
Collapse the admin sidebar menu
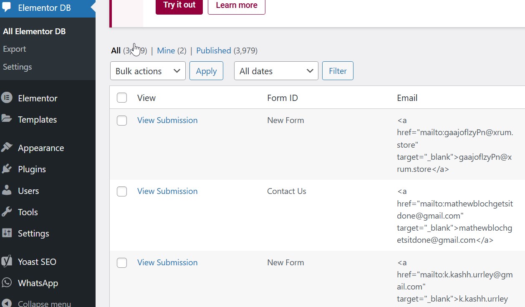44,303
